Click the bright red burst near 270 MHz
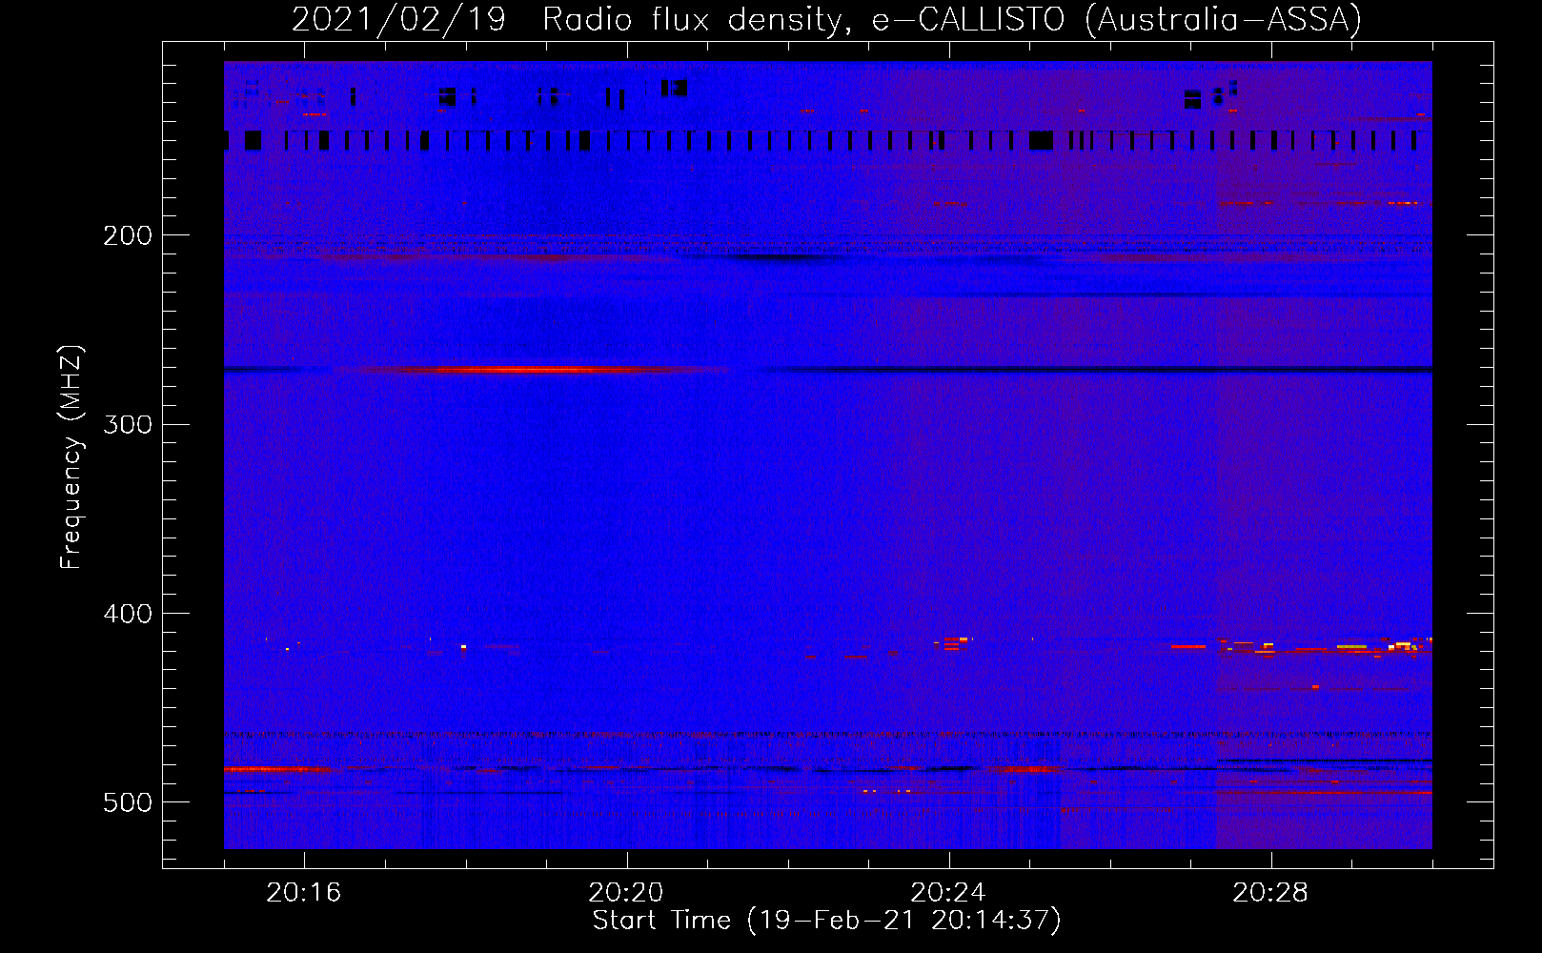This screenshot has width=1542, height=953. [x=543, y=370]
